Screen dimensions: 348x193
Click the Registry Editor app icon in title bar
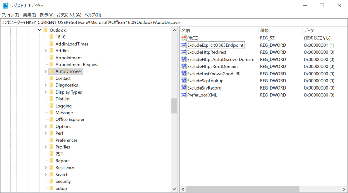pyautogui.click(x=5, y=6)
